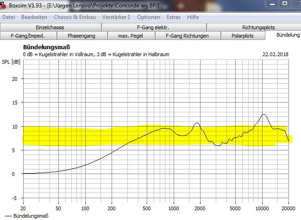Switch to the max. Pegel tab
301x220 pixels.
tap(131, 36)
